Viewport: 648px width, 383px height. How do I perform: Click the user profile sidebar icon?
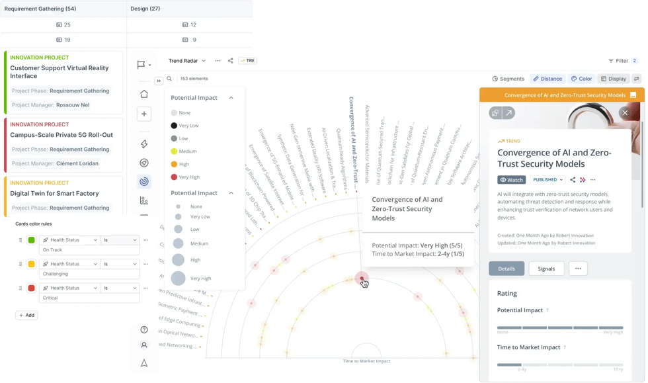point(143,345)
